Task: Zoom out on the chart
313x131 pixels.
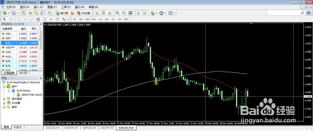Action: pos(124,13)
